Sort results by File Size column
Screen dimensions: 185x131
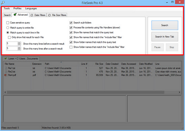(97, 64)
